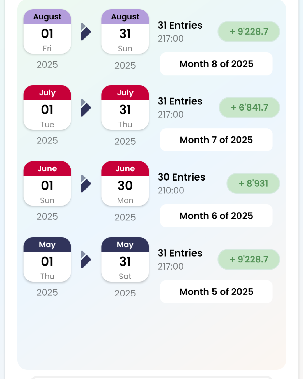Select the 30 Entries label for June
Viewport: 303px width, 379px height.
(x=182, y=177)
